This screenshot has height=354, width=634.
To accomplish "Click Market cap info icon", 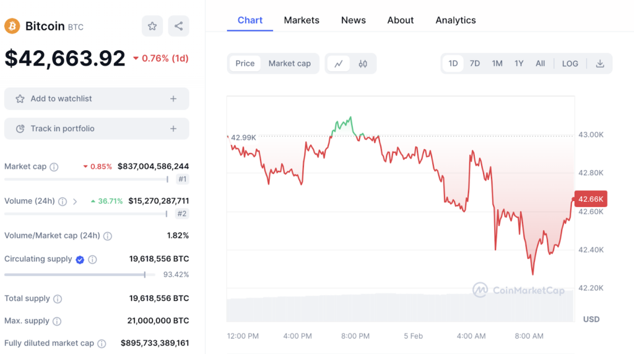I will tap(54, 167).
